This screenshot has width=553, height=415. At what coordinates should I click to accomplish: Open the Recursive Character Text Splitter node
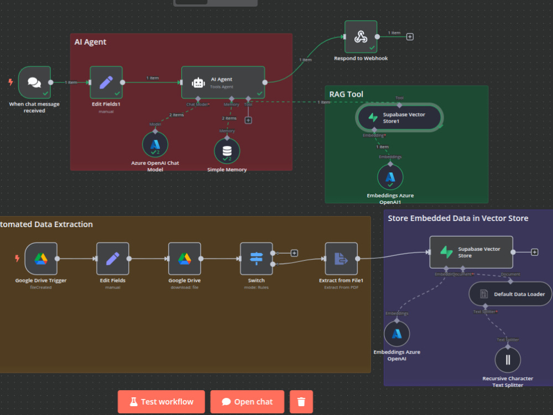(x=508, y=359)
